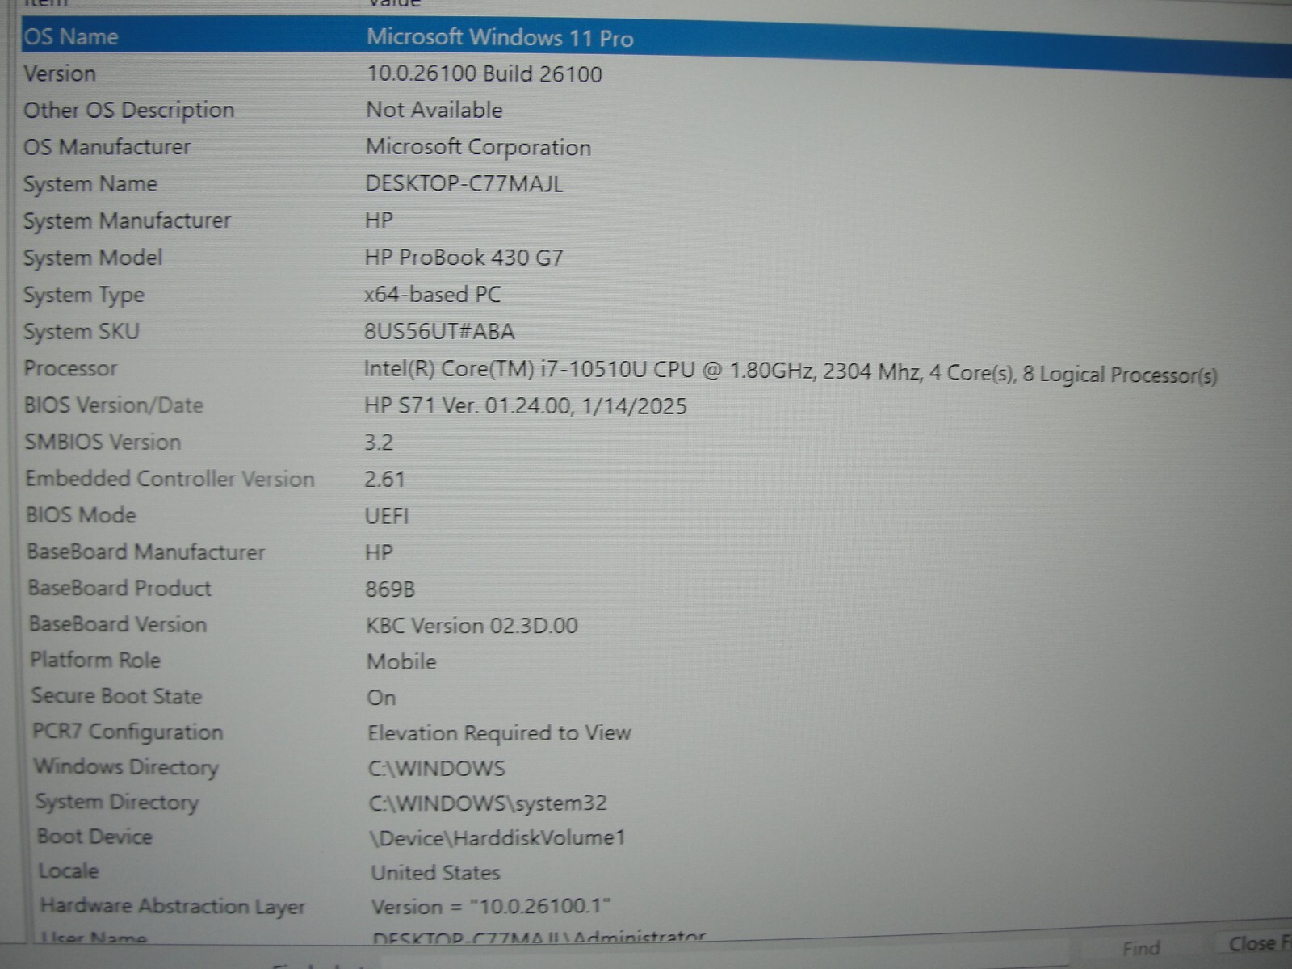Click the 'Elevation Required to View' value
This screenshot has width=1292, height=969.
click(499, 733)
